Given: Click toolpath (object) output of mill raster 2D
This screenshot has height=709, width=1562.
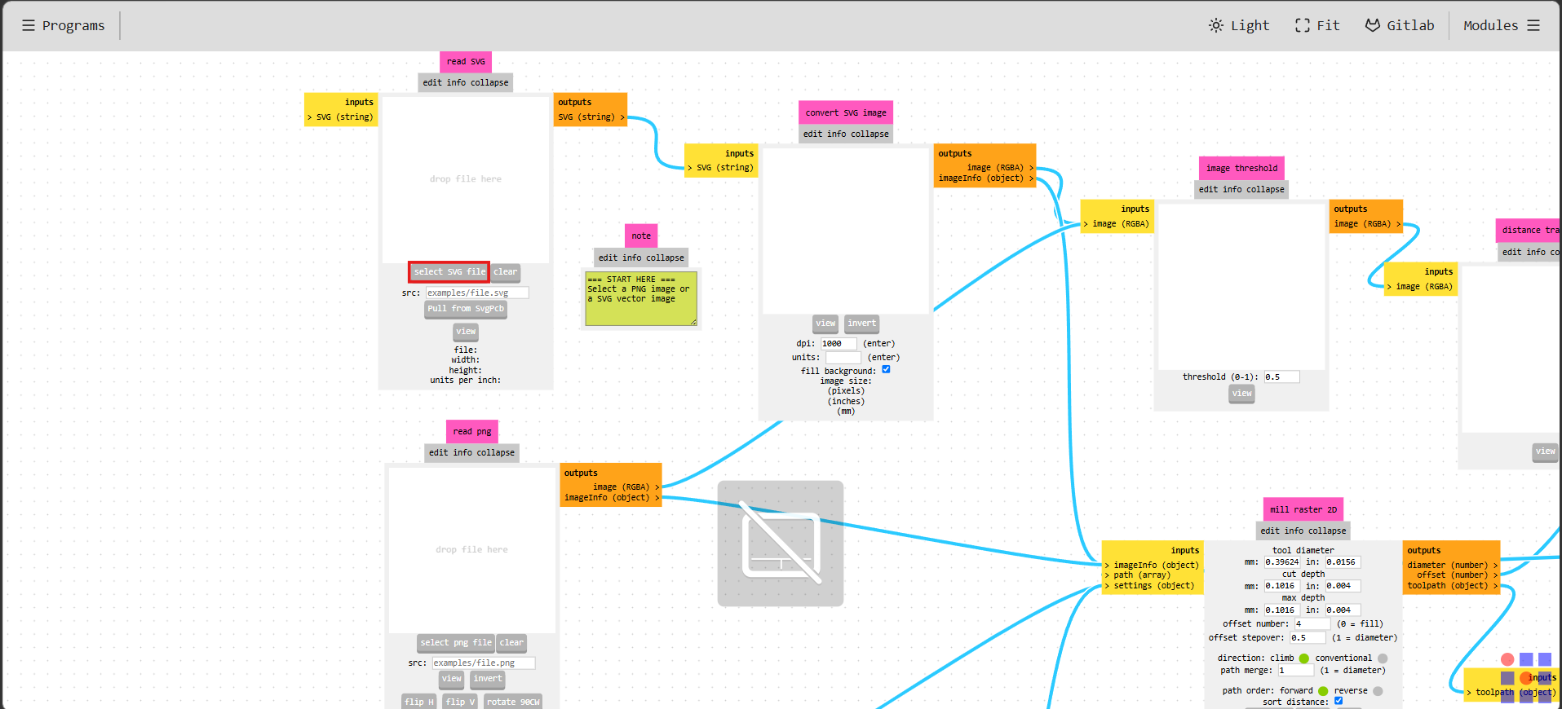Looking at the screenshot, I should [1452, 586].
